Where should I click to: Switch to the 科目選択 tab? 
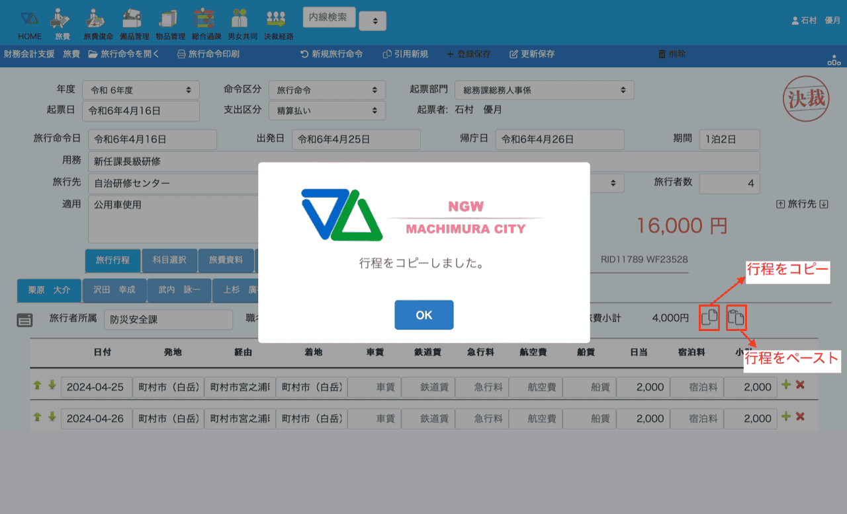pyautogui.click(x=169, y=260)
